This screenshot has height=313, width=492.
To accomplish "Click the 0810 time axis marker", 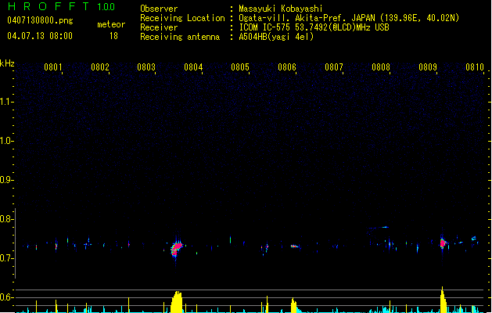I will pos(475,67).
